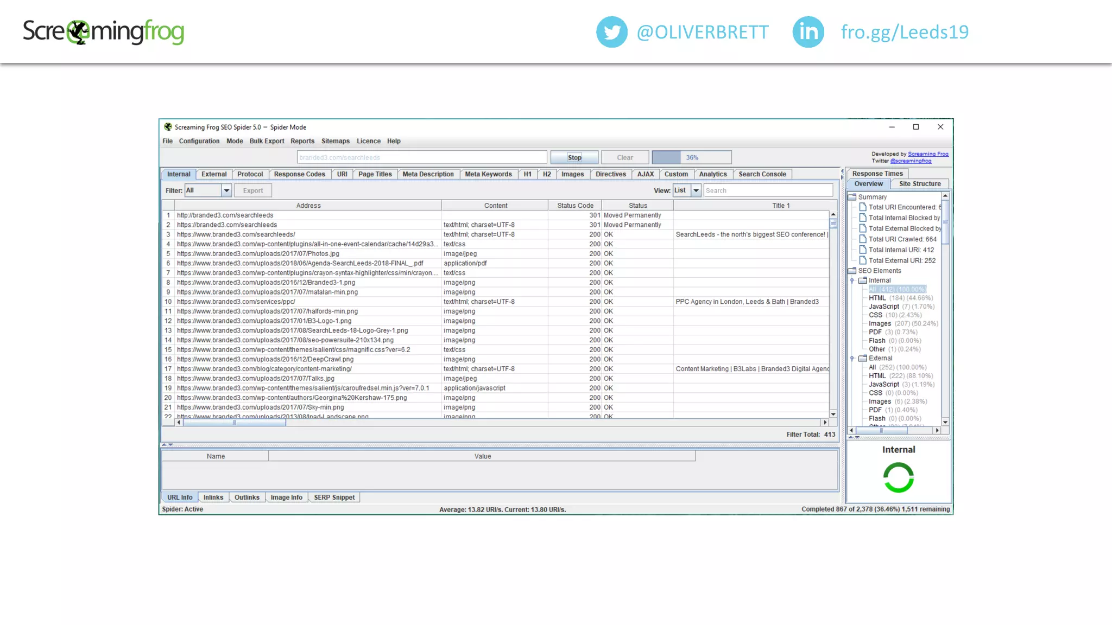Screen dimensions: 1112x625
Task: Switch to the Site Structure tab
Action: tap(919, 184)
